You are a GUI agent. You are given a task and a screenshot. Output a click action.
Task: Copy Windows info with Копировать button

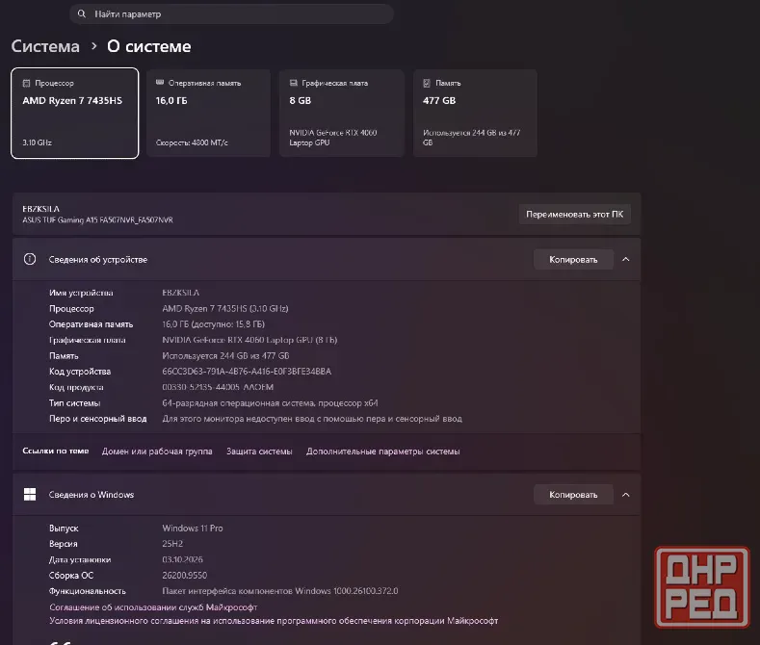click(x=573, y=495)
